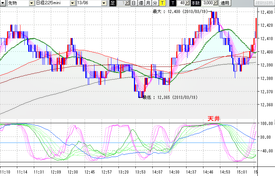Screen dimensions: 275x176
Task: Click the T tick count field showing 48
Action: point(181,3)
